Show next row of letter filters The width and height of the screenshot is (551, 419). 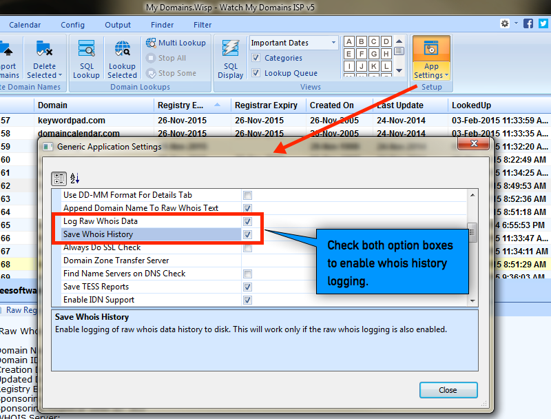(x=399, y=71)
